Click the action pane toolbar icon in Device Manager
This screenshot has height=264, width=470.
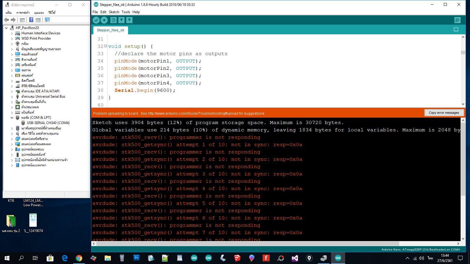tap(38, 20)
